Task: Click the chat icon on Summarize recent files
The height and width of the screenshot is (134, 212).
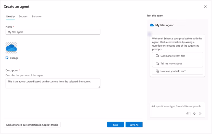Action: pos(157,56)
